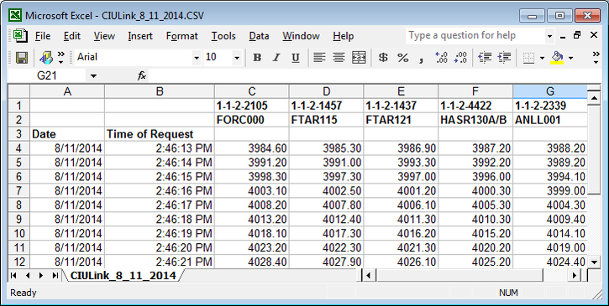
Task: Go to first sheet tab scroll button
Action: point(13,275)
